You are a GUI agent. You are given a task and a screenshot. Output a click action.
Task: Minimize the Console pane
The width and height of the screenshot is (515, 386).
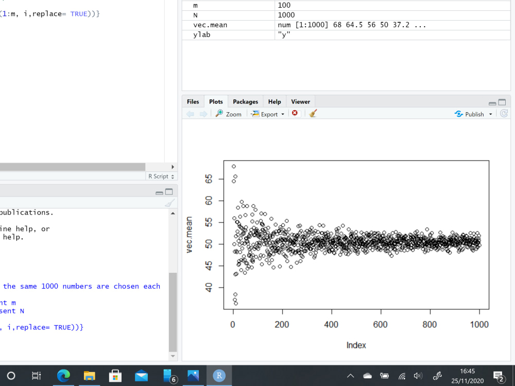point(160,191)
